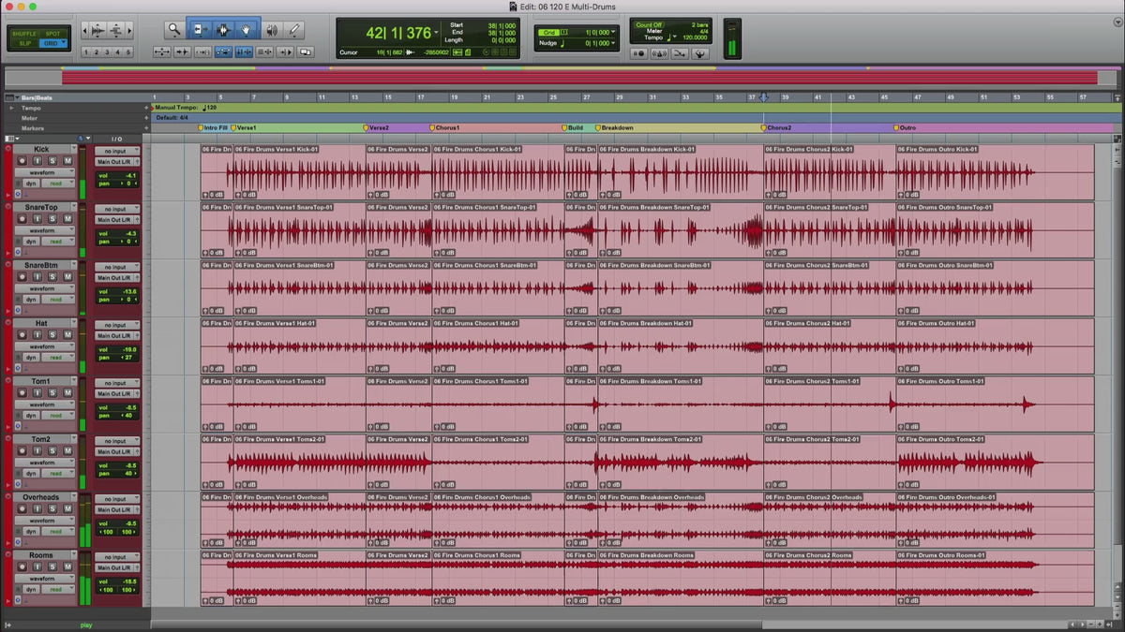Open the Kick track view waveform dropdown
The height and width of the screenshot is (632, 1125).
pos(43,172)
